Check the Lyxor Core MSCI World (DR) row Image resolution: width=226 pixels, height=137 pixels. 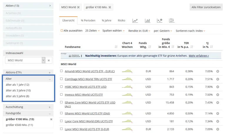[x=61, y=121]
